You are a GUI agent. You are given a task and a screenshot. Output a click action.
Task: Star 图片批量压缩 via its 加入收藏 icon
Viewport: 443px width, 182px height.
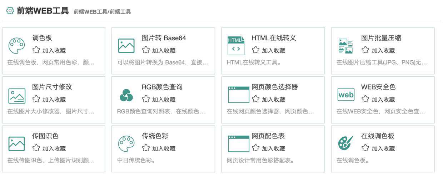[x=365, y=50]
